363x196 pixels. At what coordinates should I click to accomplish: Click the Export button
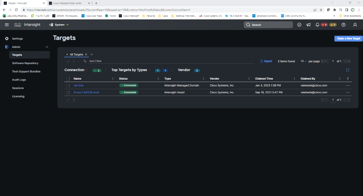click(266, 61)
